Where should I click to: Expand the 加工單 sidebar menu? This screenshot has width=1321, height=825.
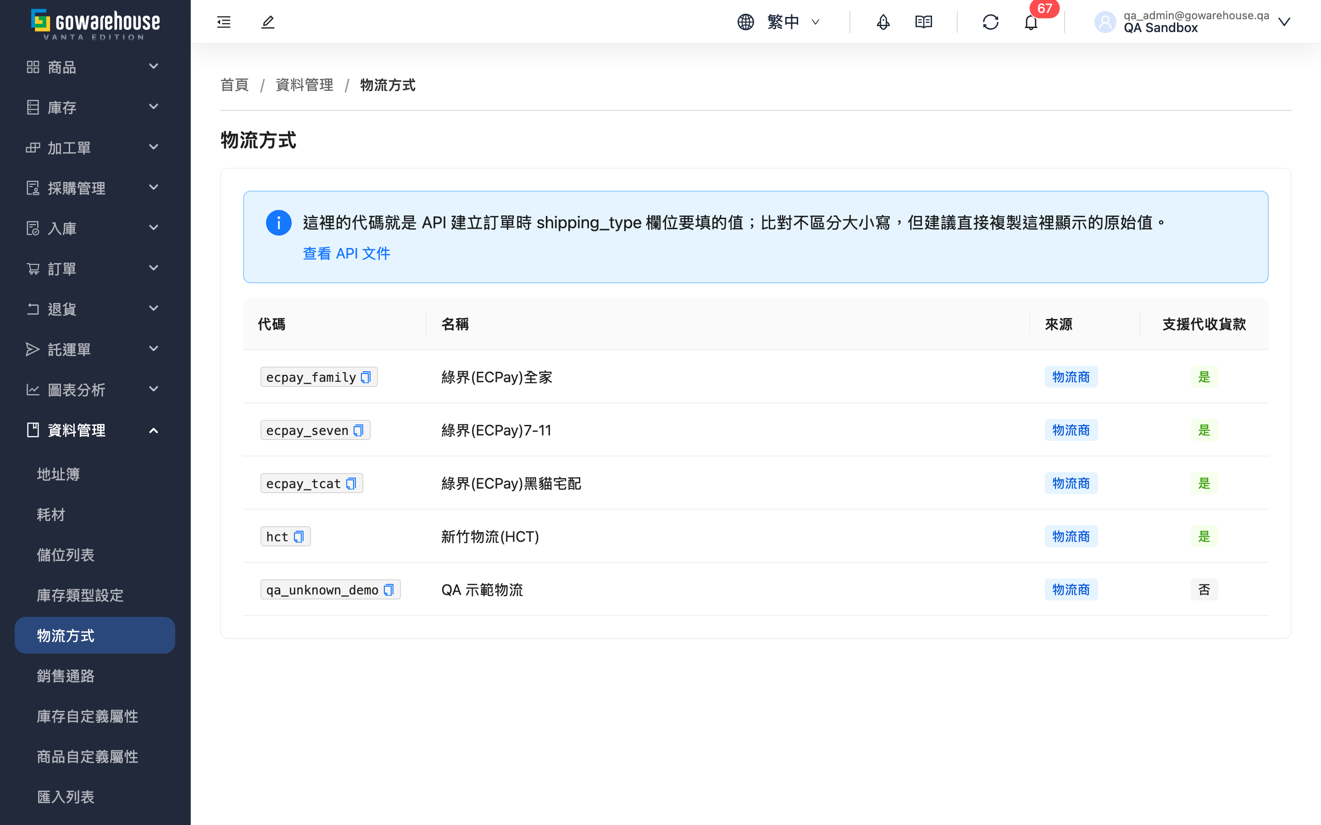95,147
